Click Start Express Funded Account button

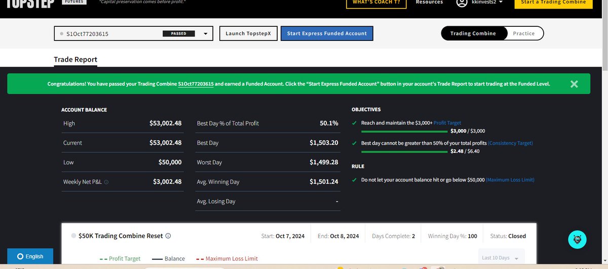327,34
